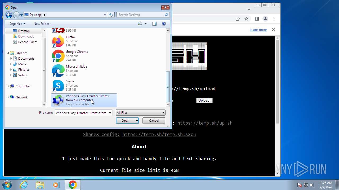
Task: Open Chrome profile icon
Action: tap(265, 19)
